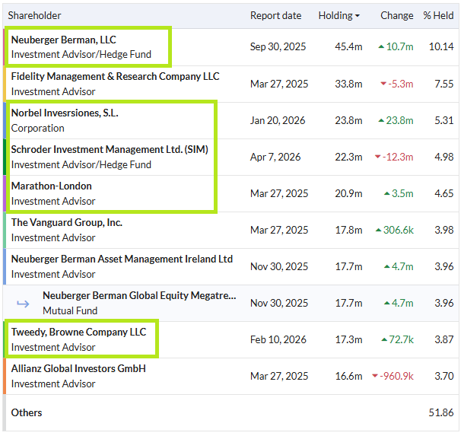464x436 pixels.
Task: Click the green up arrow beside 23.8m change
Action: [381, 120]
